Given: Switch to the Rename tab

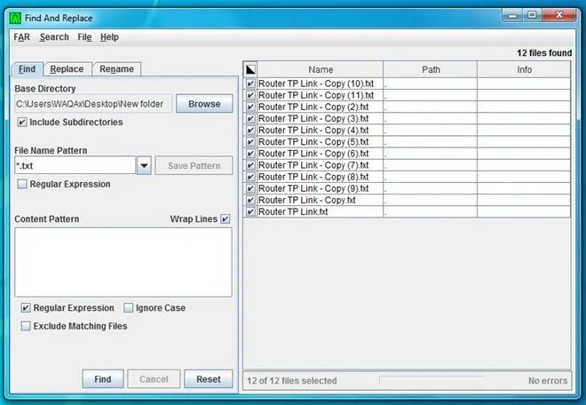Looking at the screenshot, I should (116, 69).
